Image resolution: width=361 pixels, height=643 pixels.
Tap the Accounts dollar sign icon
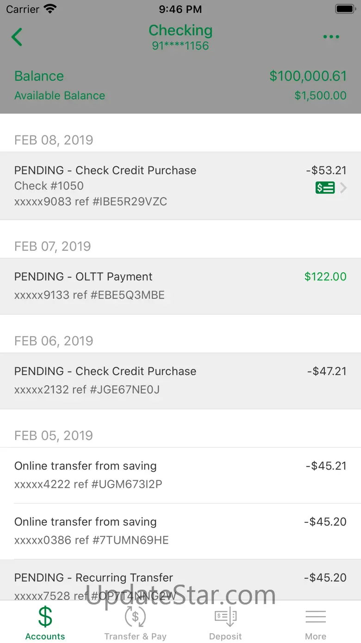[x=45, y=617]
